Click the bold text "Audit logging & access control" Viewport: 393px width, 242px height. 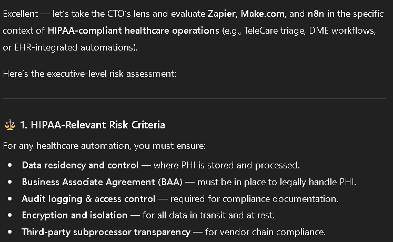(x=88, y=199)
